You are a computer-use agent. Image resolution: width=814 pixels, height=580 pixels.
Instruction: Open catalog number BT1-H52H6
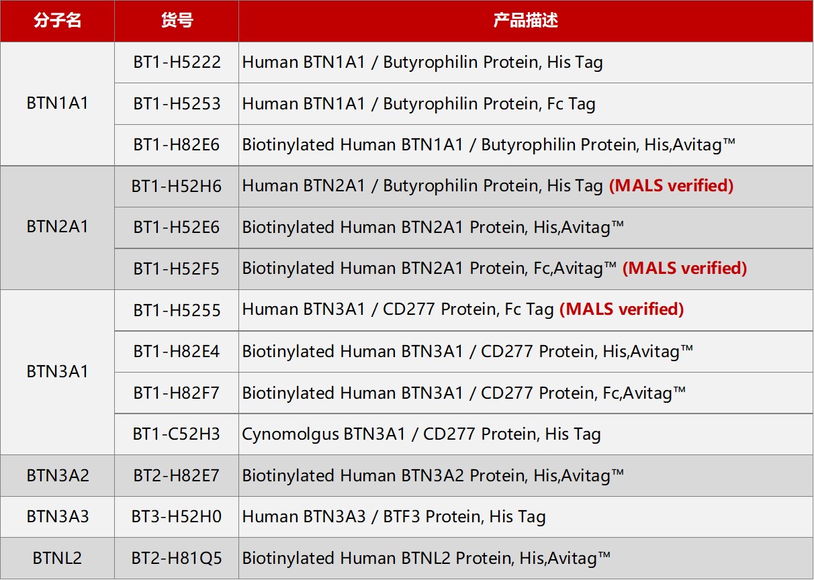pyautogui.click(x=177, y=186)
